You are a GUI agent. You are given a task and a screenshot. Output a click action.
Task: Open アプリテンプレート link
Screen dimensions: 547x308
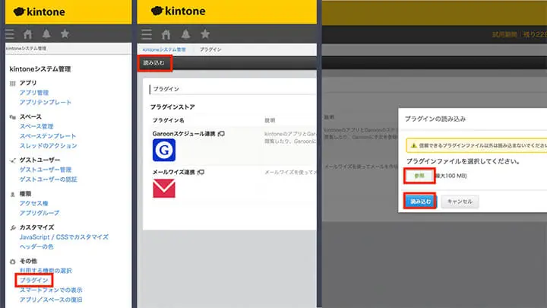46,102
